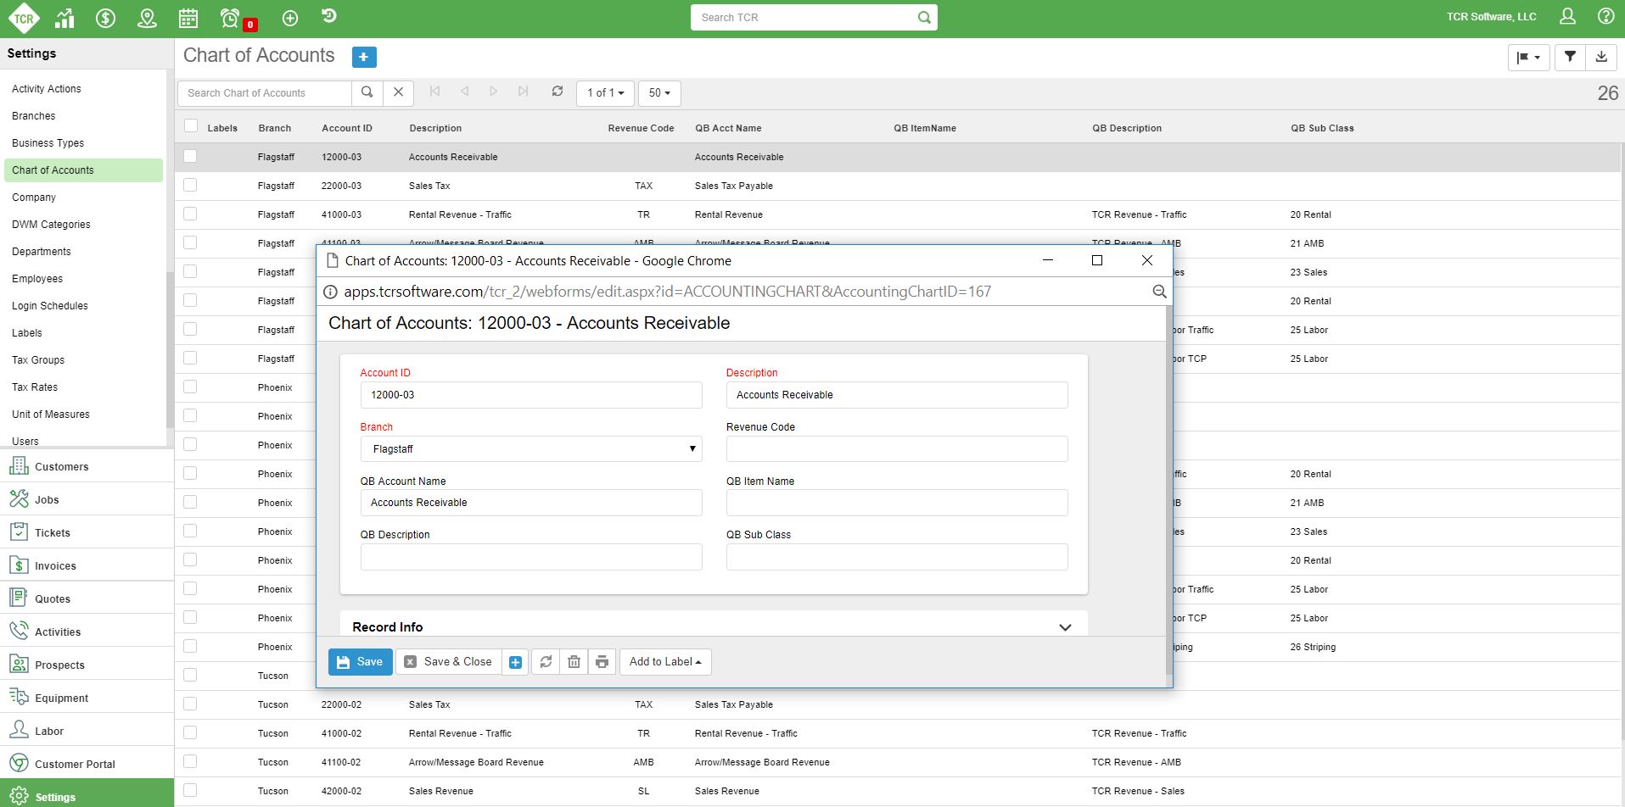Click the TCR logo home icon
Screen dimensions: 1625x807
24,18
